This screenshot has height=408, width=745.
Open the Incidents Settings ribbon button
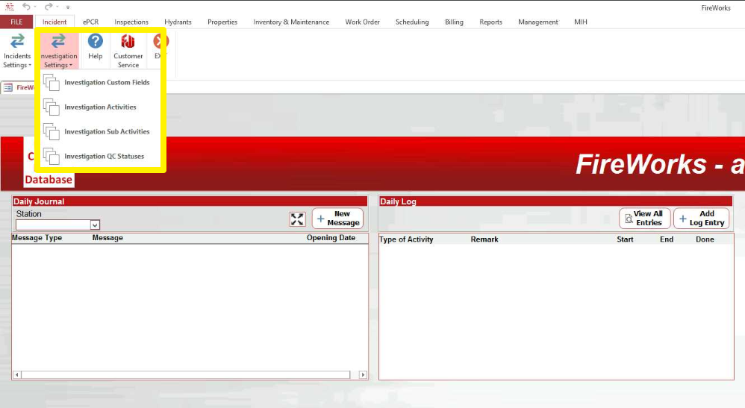pos(17,50)
